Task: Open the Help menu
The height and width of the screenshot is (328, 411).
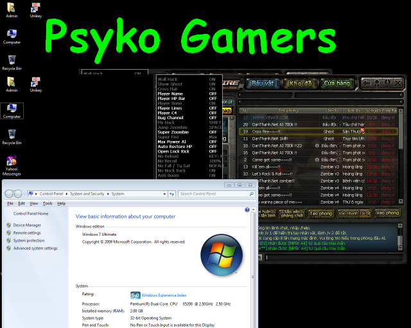Action: click(x=62, y=204)
